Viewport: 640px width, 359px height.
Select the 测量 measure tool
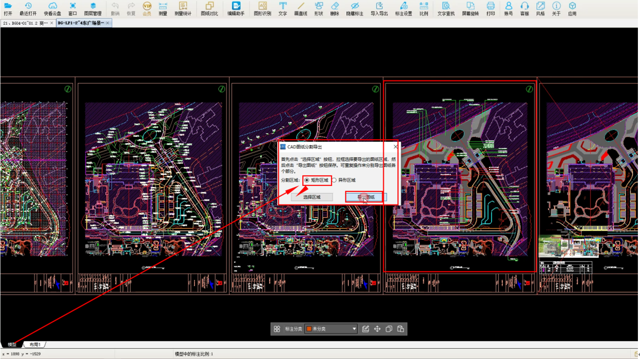coord(163,8)
